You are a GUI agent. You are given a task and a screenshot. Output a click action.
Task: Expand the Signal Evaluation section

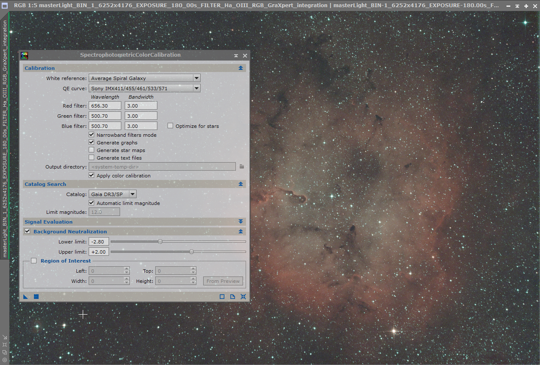pyautogui.click(x=241, y=221)
